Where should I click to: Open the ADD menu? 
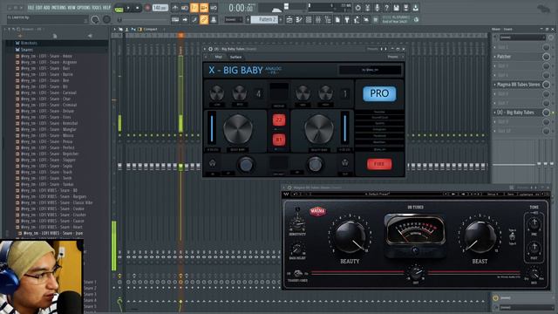[x=46, y=8]
